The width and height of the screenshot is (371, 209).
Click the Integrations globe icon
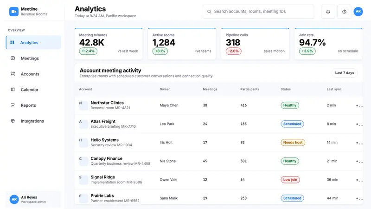[x=13, y=121]
